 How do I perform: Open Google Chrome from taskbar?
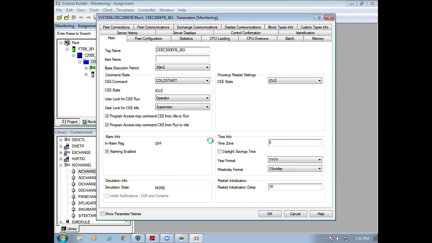click(123, 238)
